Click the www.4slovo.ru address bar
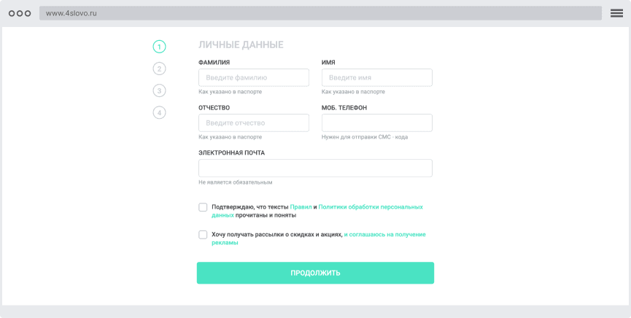Screen dimensions: 631x318 (x=320, y=13)
